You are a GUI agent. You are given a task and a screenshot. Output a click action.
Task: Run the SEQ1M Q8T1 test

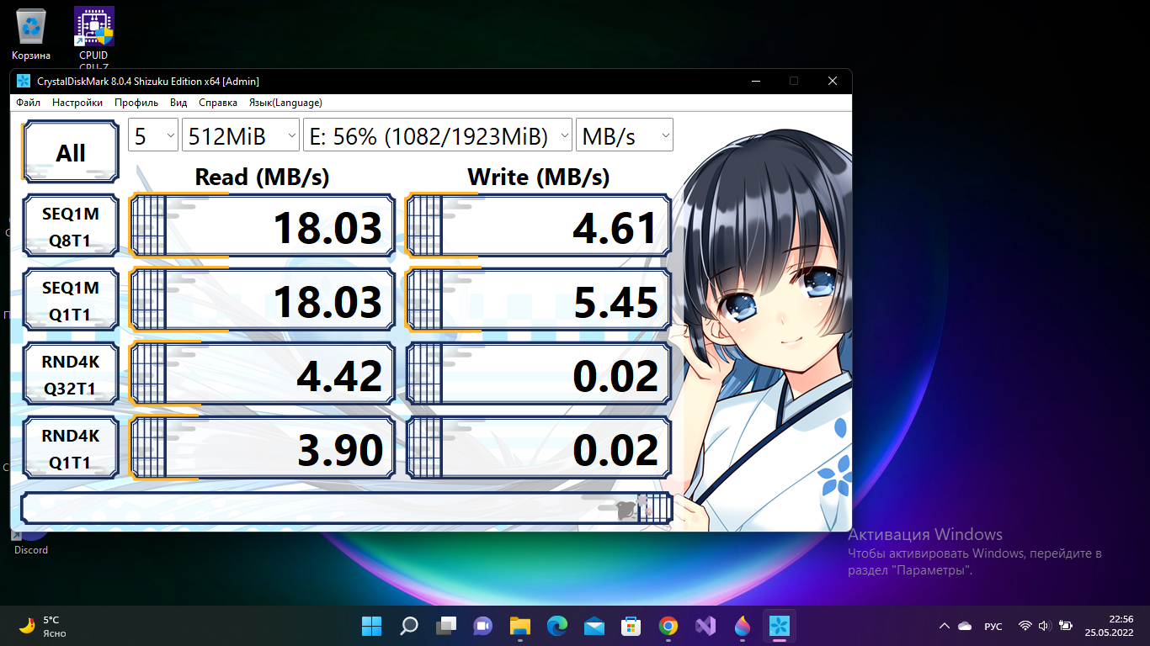71,227
